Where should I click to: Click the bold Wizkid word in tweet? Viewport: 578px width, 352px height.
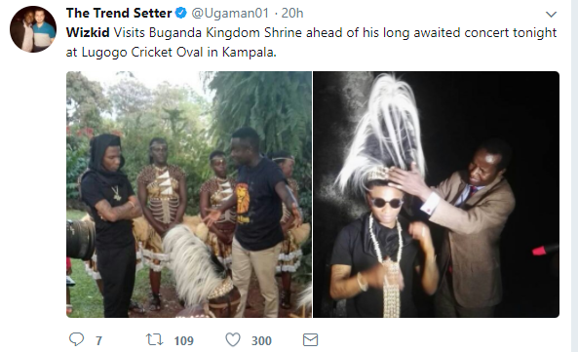[88, 33]
